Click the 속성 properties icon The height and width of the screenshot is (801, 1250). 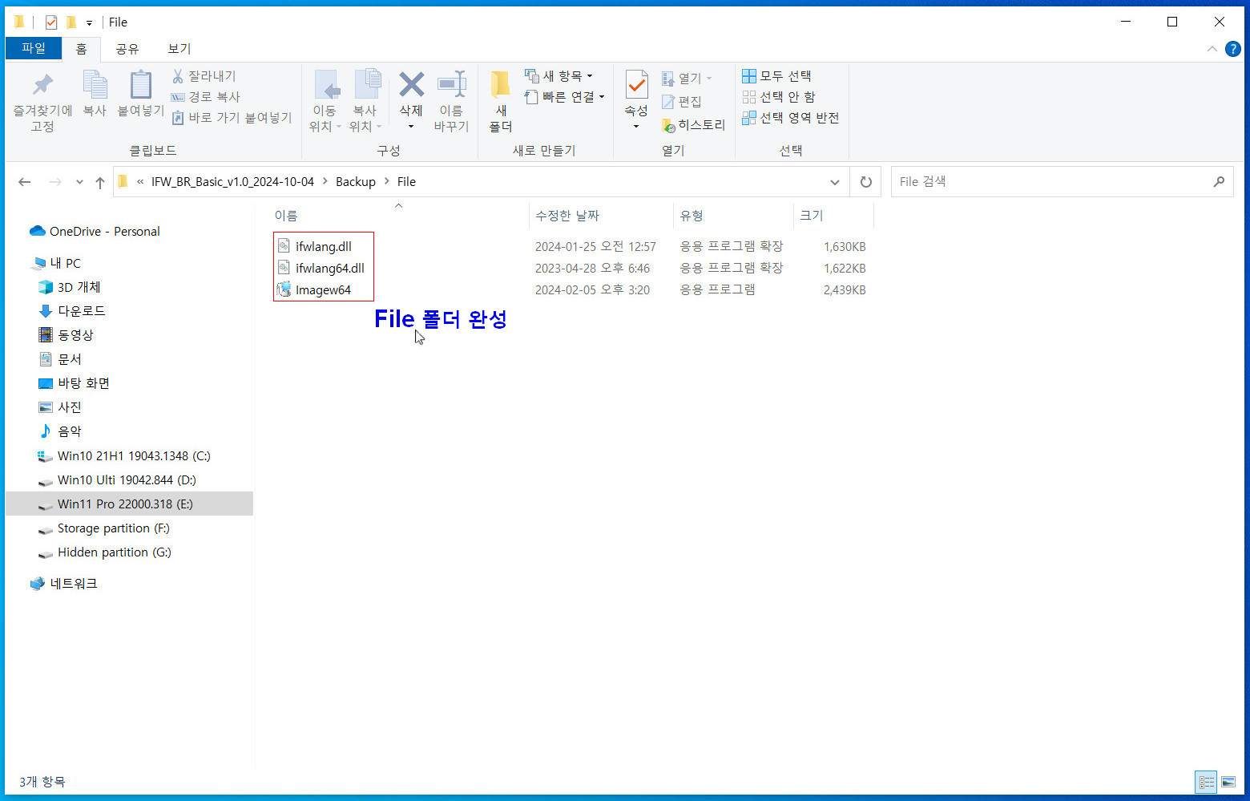pos(636,86)
